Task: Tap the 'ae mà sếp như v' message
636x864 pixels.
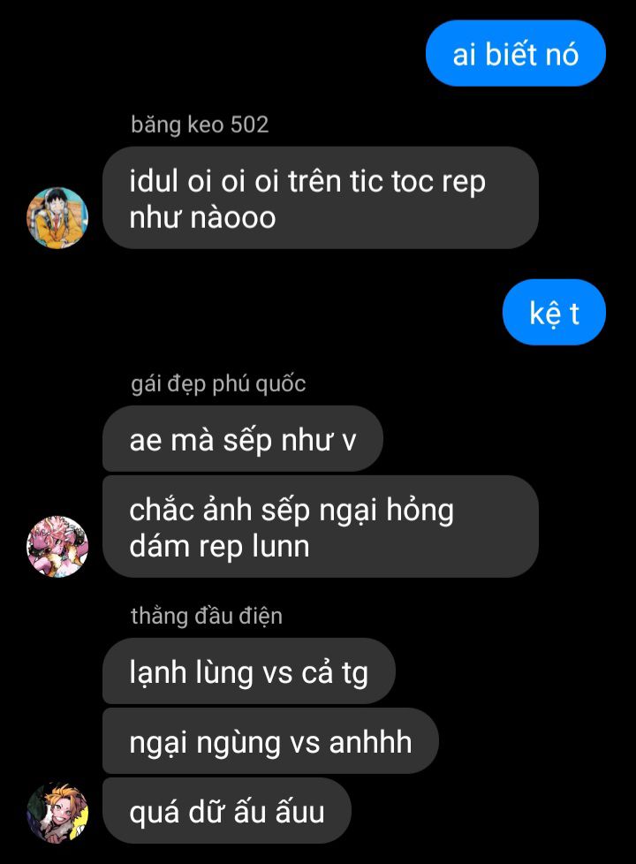Action: pyautogui.click(x=243, y=438)
